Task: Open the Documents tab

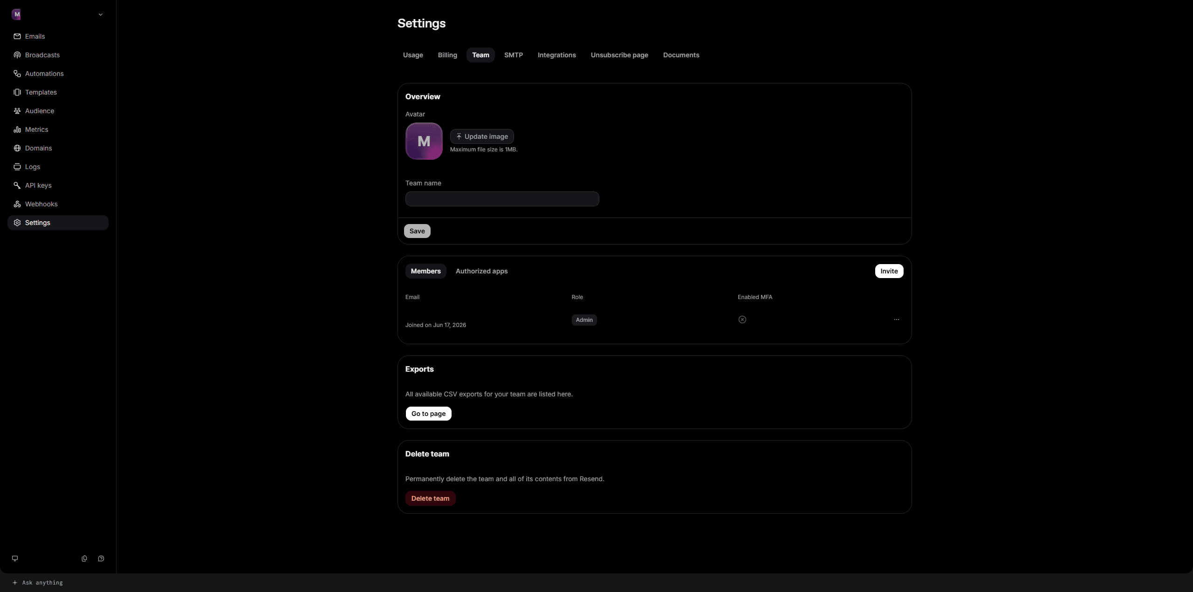Action: [681, 55]
